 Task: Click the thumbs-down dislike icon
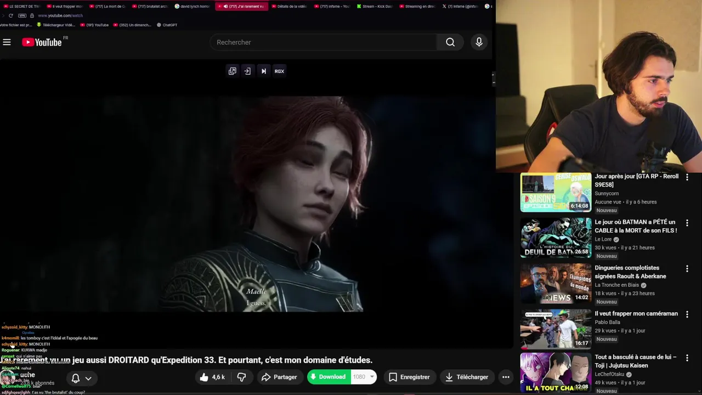click(x=241, y=377)
